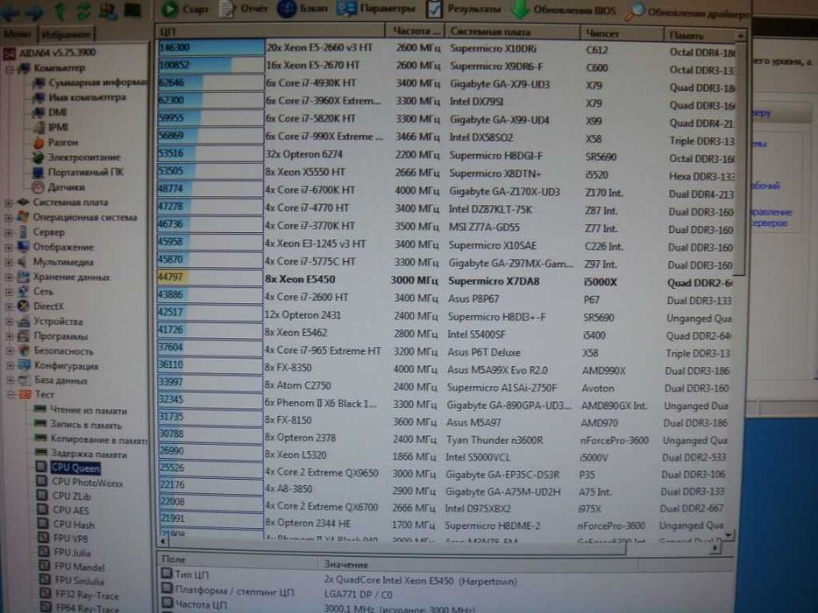
Task: Sort by Системная плата column header
Action: [512, 32]
